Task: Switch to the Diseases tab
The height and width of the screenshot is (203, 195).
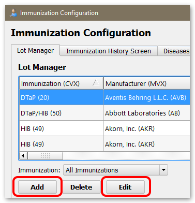Action: (x=174, y=51)
